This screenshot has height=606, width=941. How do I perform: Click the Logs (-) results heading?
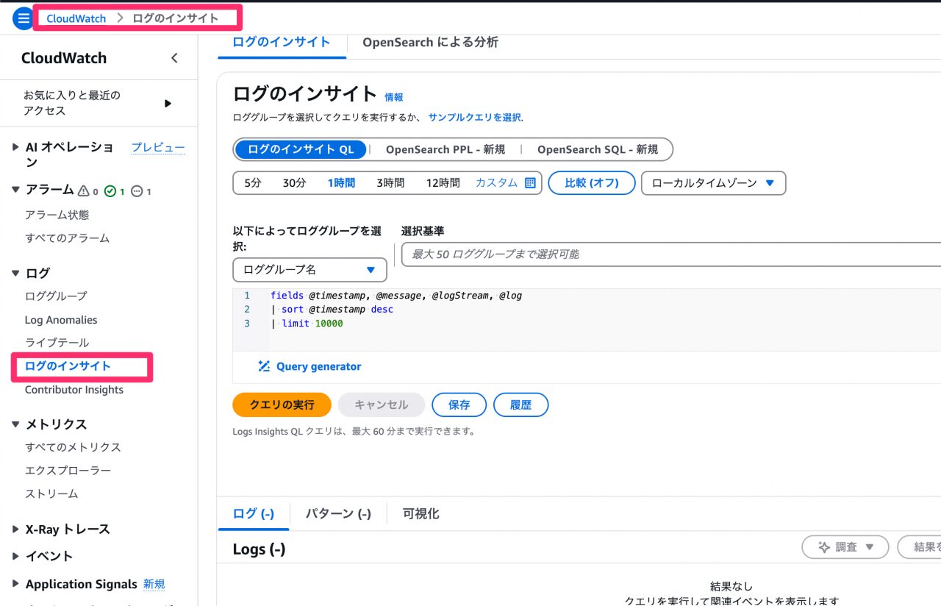(x=259, y=549)
